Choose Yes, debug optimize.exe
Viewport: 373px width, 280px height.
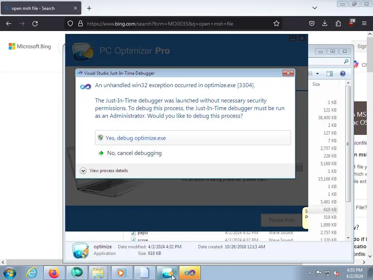(193, 137)
